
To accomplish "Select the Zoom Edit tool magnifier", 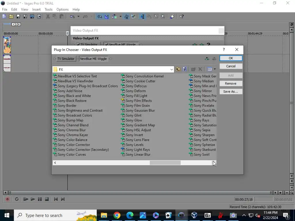I will point(163,16).
